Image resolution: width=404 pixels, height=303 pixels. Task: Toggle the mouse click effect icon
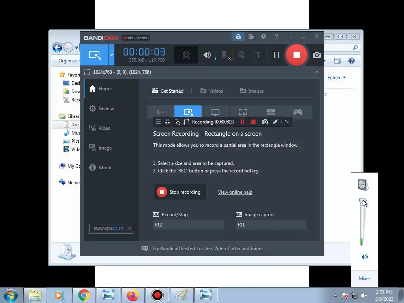pos(241,54)
